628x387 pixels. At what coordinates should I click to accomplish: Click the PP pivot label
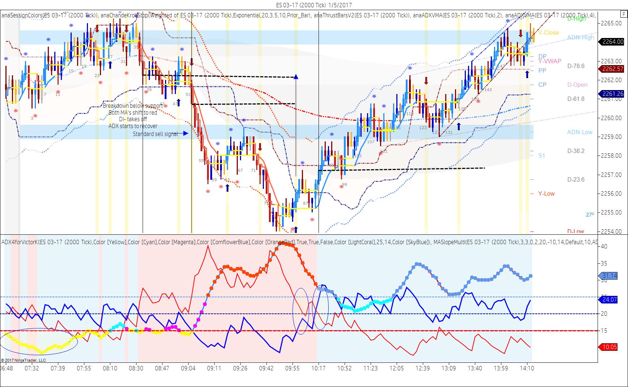pos(542,71)
